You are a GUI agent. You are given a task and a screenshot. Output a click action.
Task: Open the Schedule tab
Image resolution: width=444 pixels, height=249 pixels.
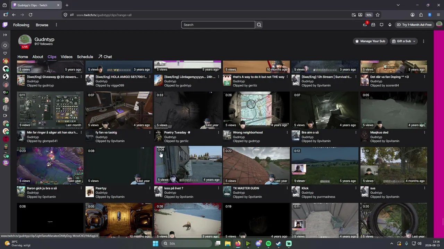click(x=85, y=57)
